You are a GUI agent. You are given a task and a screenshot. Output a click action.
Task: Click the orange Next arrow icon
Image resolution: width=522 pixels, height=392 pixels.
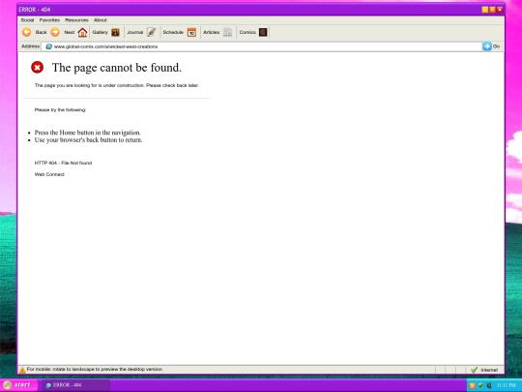[x=55, y=32]
